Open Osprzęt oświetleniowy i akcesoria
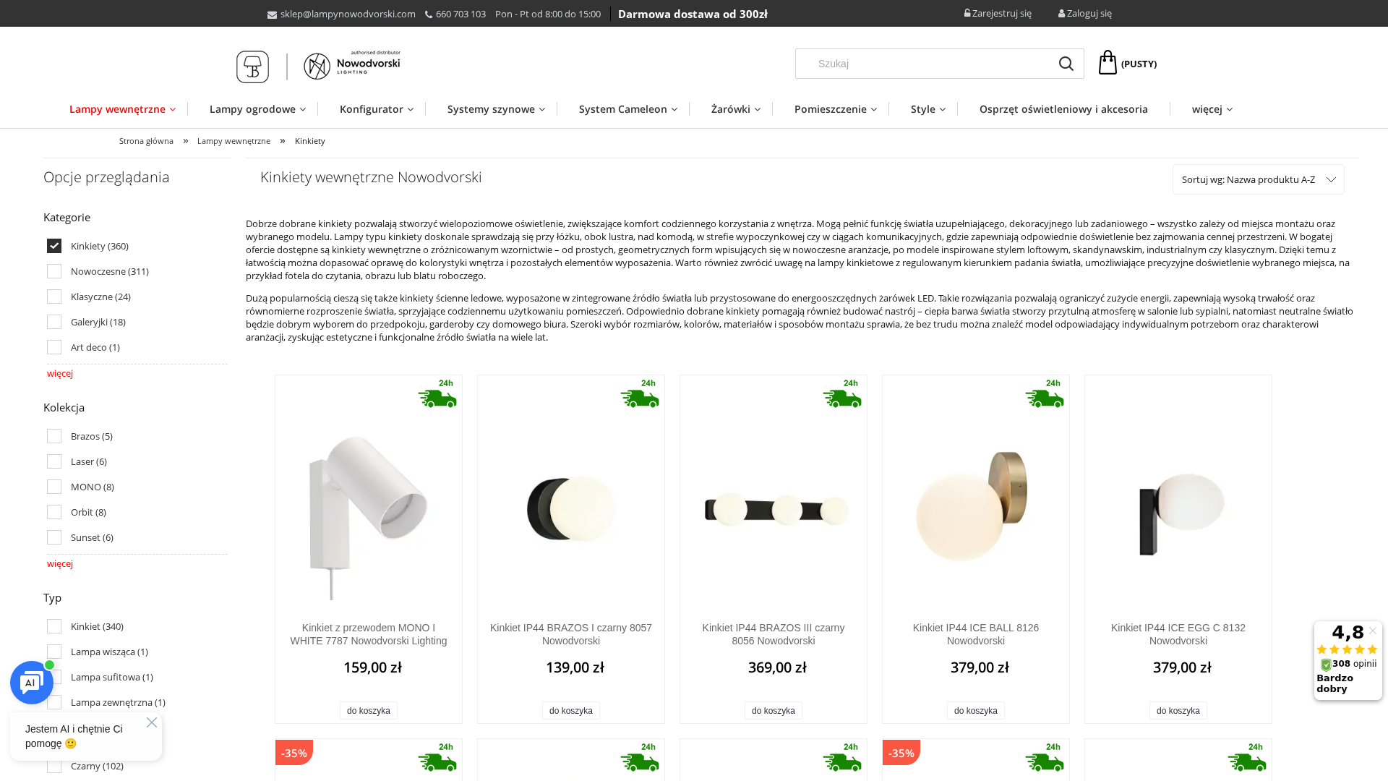The width and height of the screenshot is (1388, 781). (1063, 109)
